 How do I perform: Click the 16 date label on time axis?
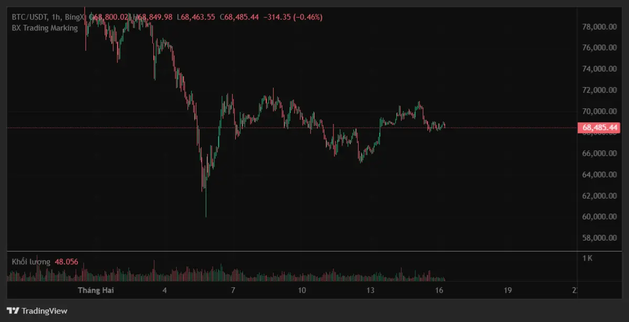[x=439, y=290]
